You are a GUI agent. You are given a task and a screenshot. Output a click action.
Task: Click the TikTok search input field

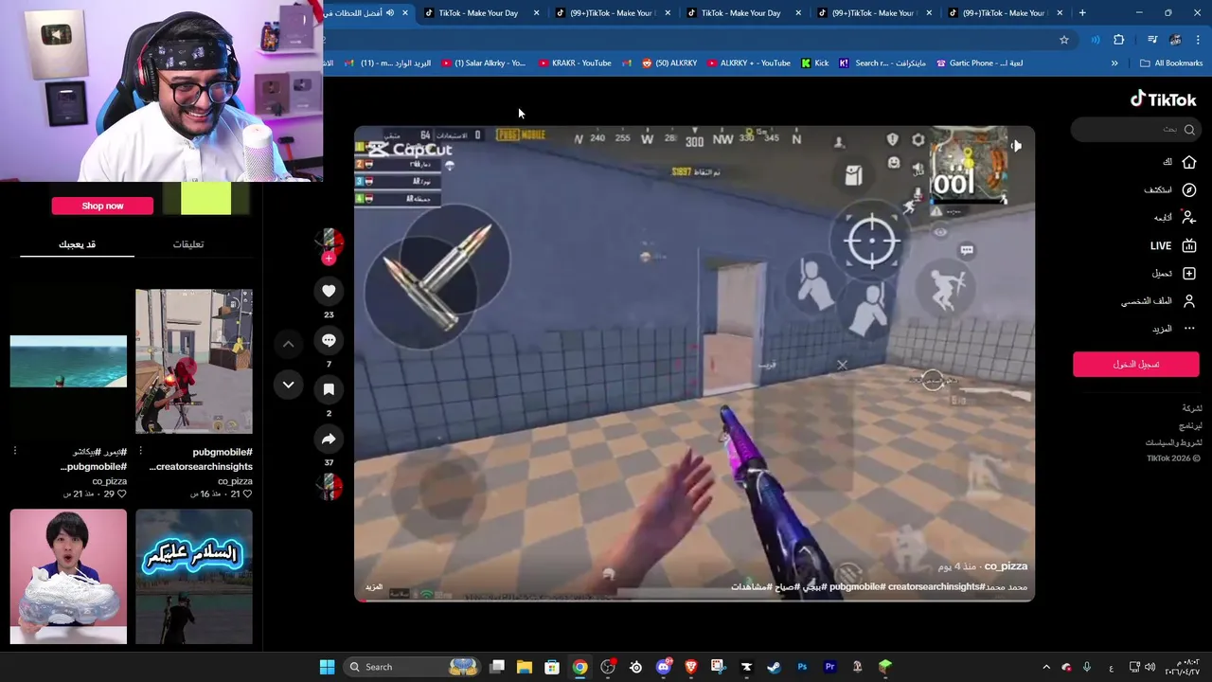point(1136,130)
